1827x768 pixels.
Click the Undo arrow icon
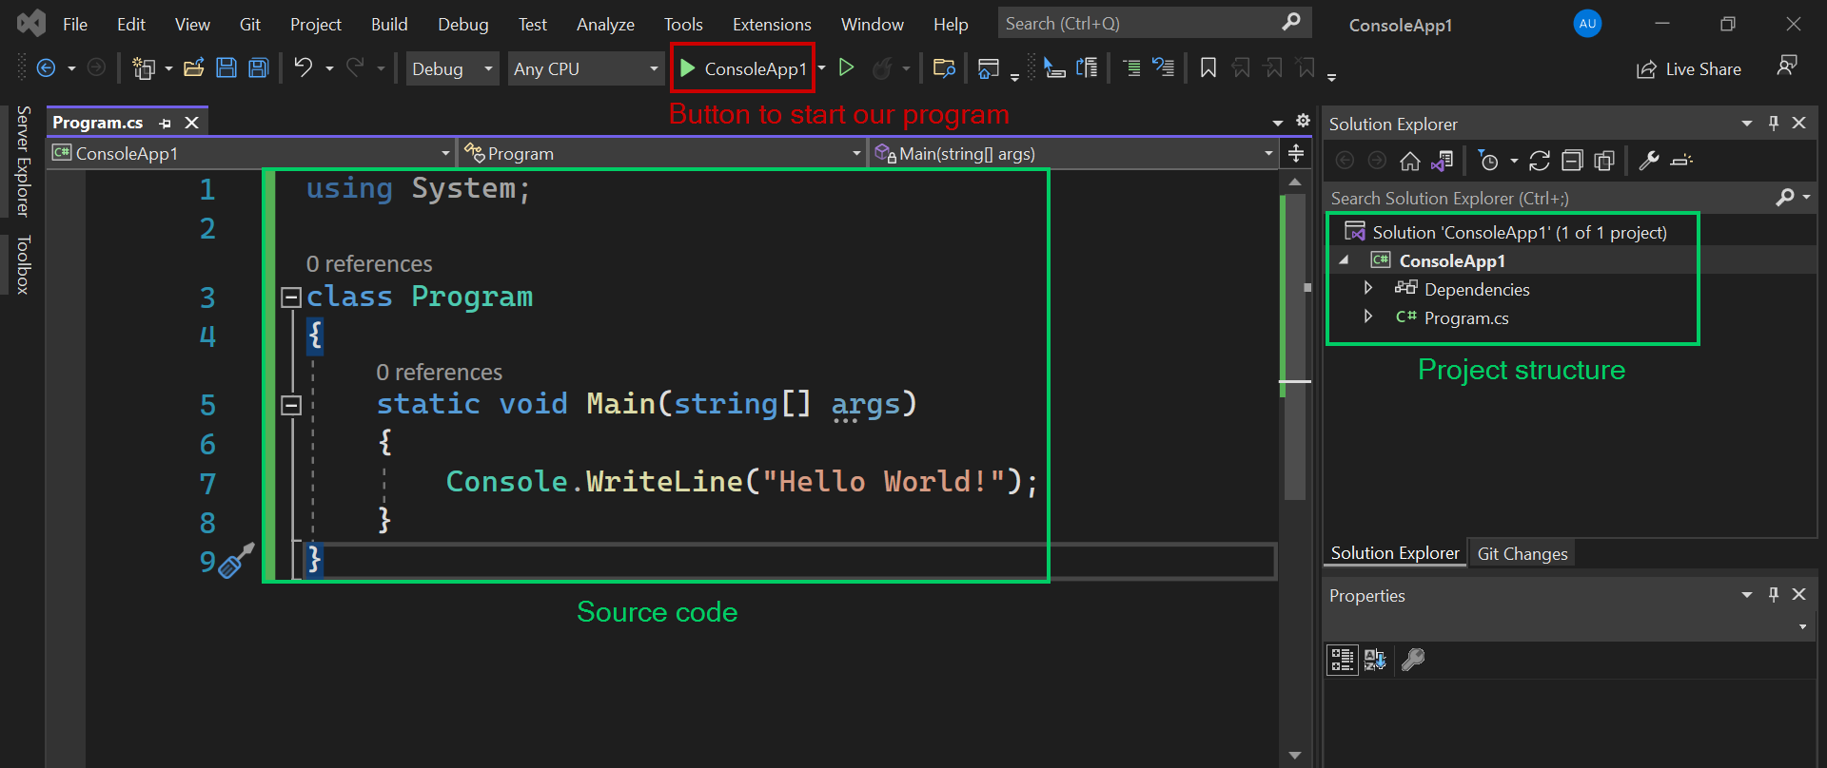[x=304, y=67]
